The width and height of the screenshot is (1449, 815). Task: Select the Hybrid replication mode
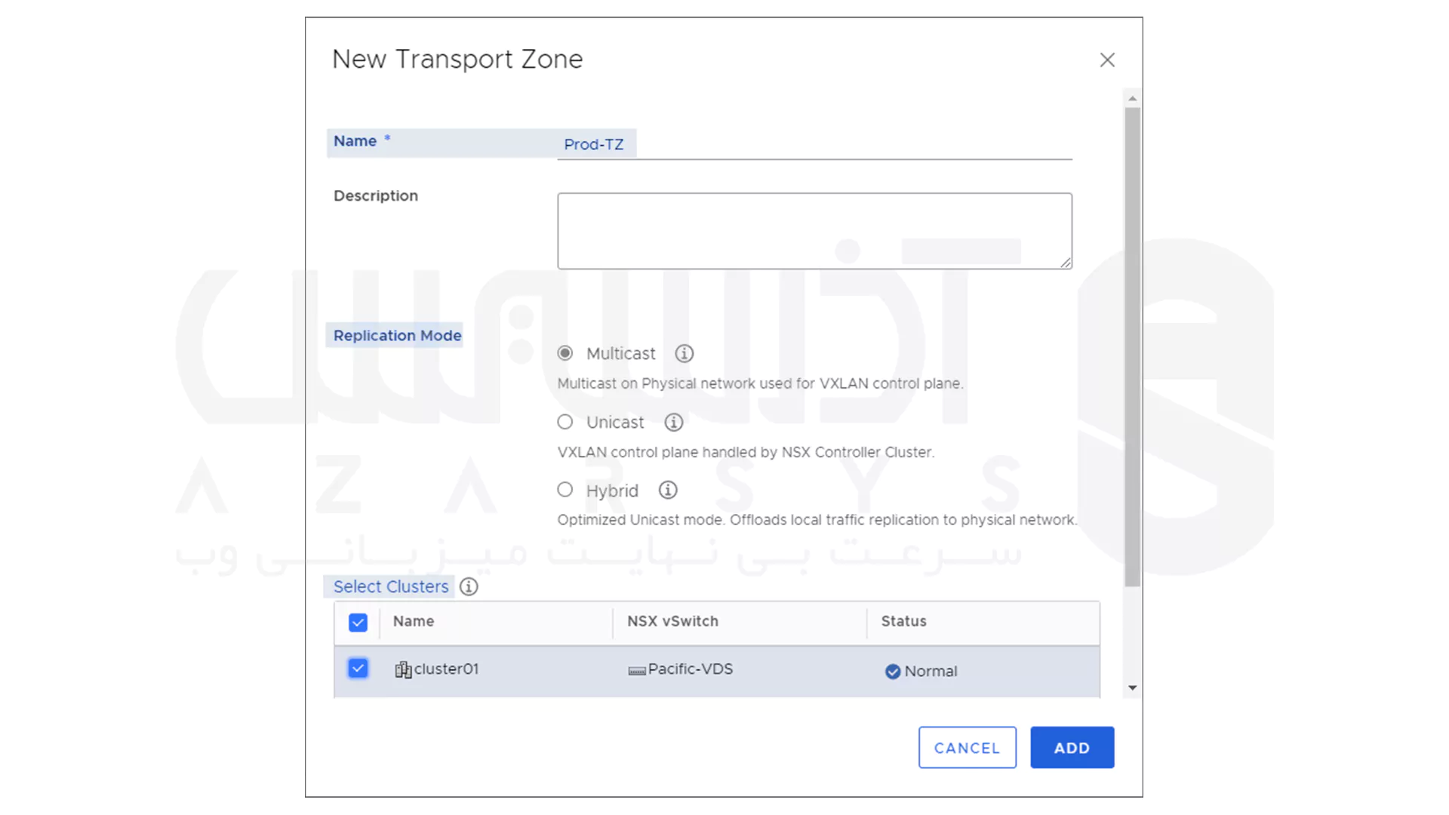coord(565,490)
